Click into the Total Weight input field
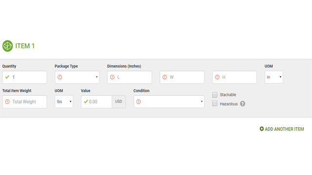The height and width of the screenshot is (175, 312). (x=25, y=102)
